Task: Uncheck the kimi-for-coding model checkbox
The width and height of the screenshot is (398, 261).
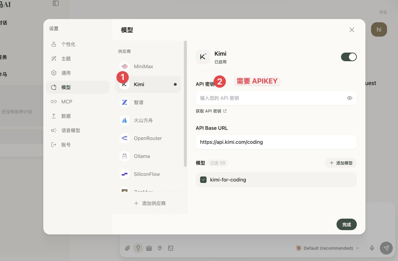Action: 203,180
